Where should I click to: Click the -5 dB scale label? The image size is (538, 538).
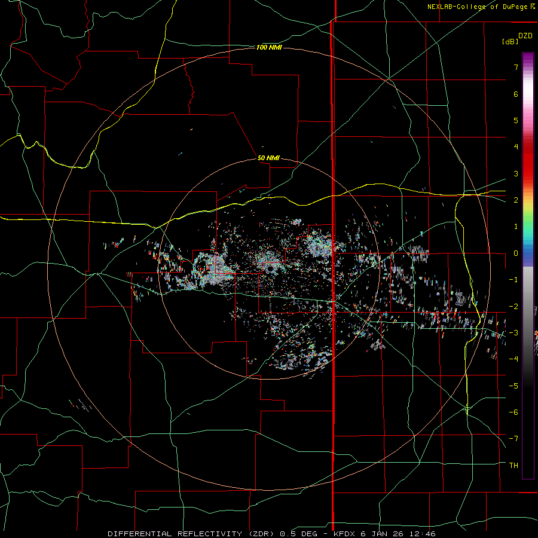point(513,386)
